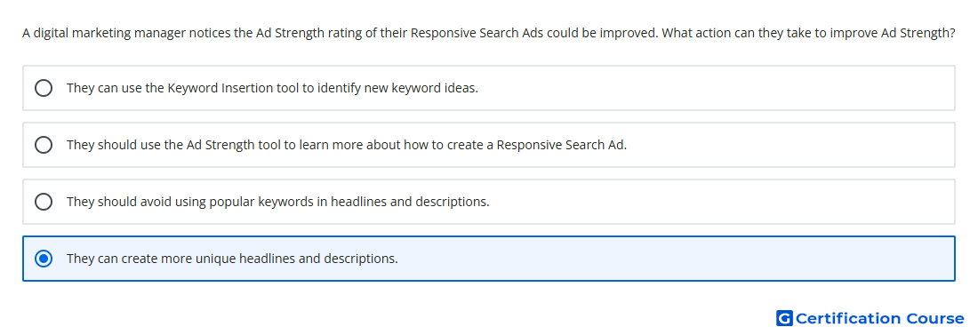Click the blue G logo icon
This screenshot has width=978, height=335.
(x=784, y=318)
